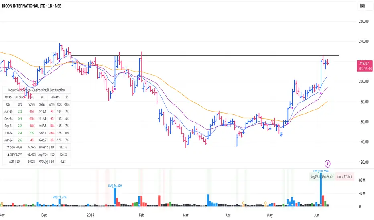Click the Mar label on time axis
This screenshot has height=220, width=374.
(185, 215)
